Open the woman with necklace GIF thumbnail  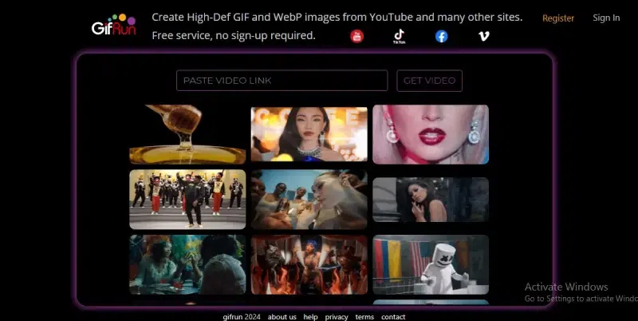[x=309, y=134]
